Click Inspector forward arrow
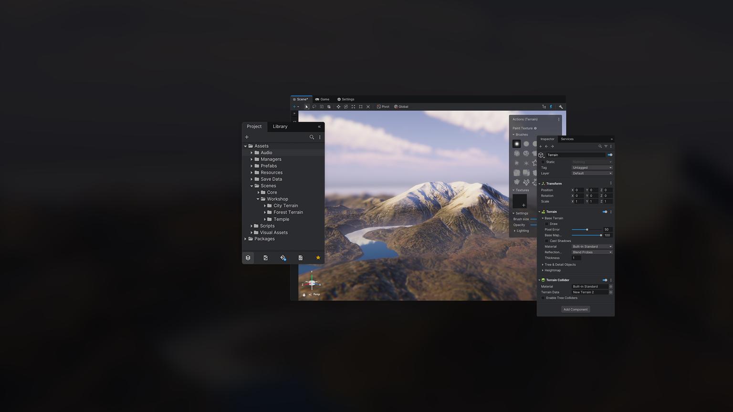The height and width of the screenshot is (412, 733). pyautogui.click(x=553, y=146)
